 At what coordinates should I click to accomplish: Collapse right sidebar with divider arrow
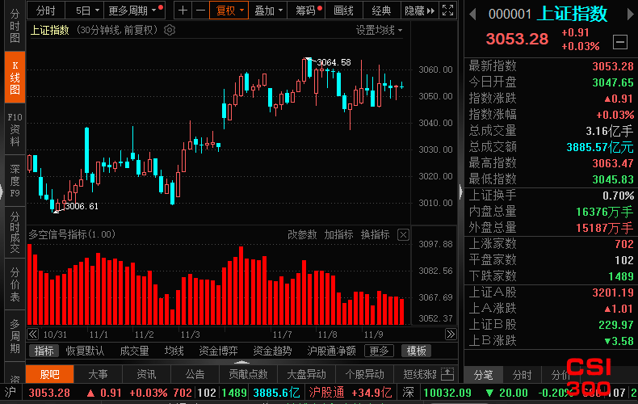click(460, 191)
